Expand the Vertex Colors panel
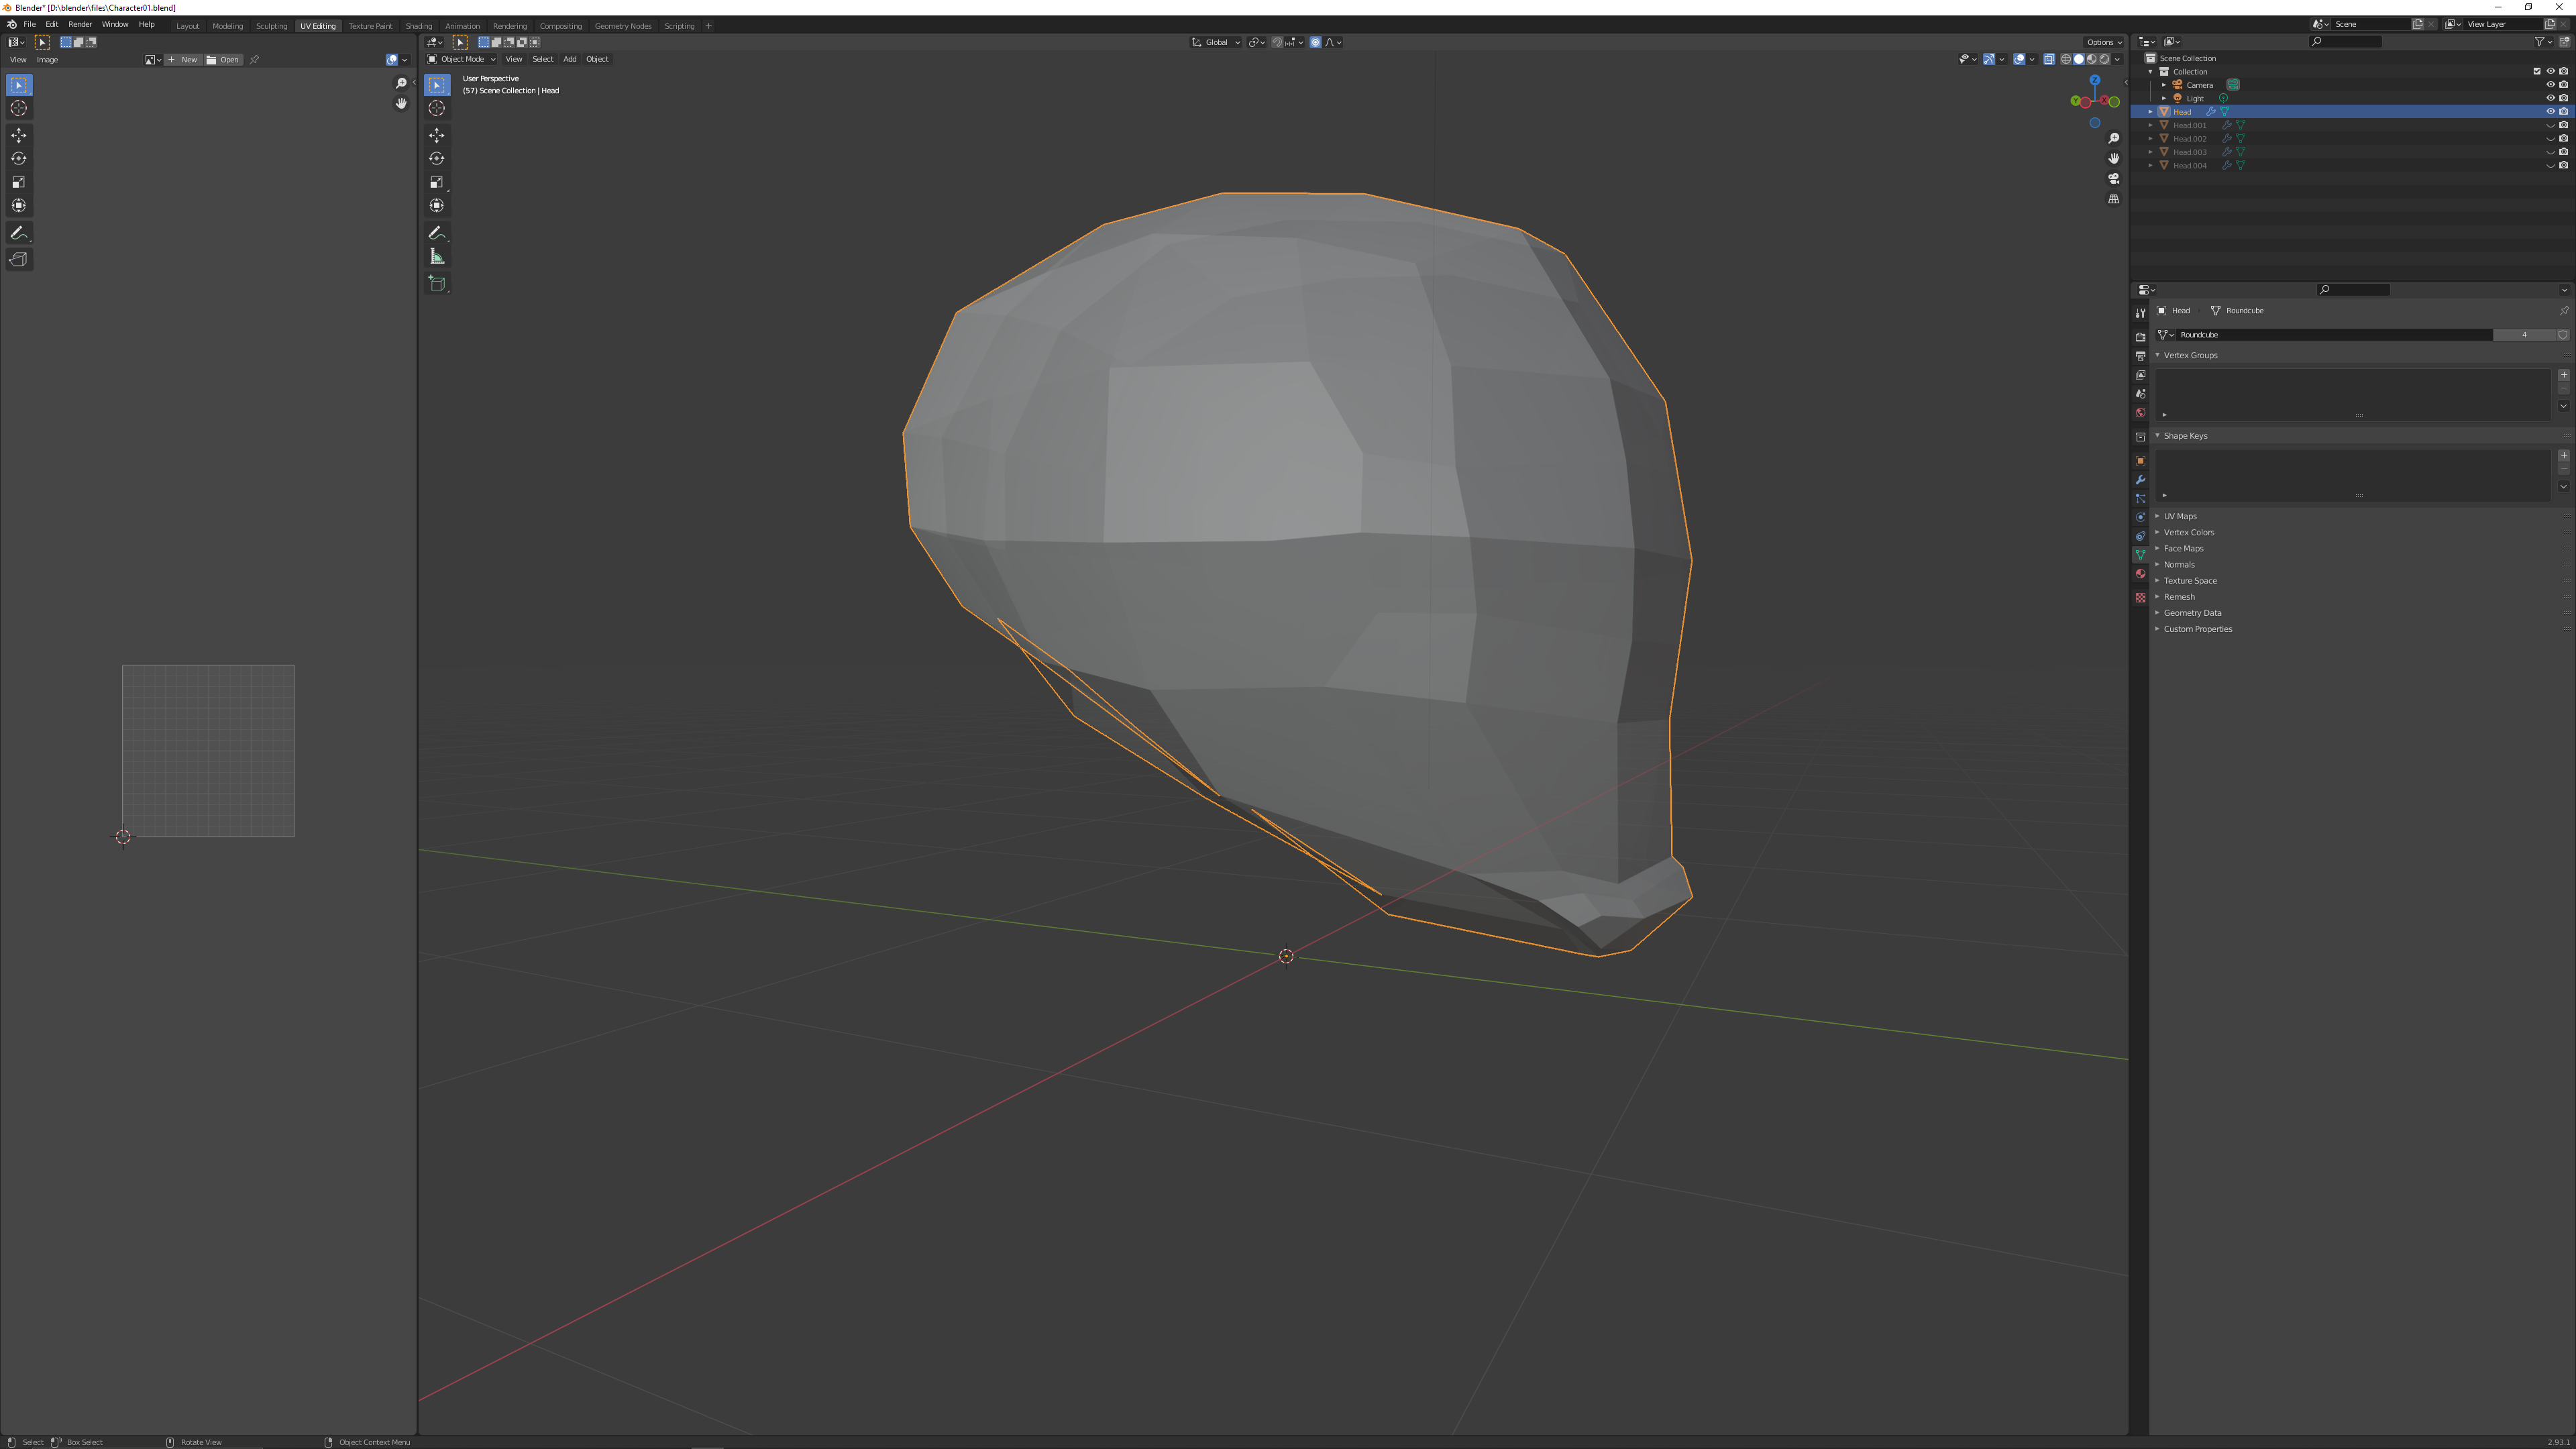 click(2188, 533)
